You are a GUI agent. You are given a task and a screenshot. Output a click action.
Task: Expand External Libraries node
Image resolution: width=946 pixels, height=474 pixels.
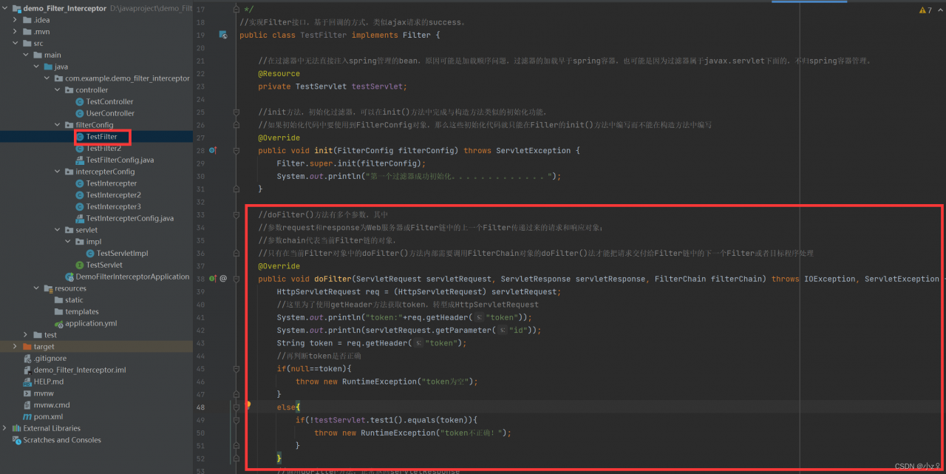tap(5, 428)
